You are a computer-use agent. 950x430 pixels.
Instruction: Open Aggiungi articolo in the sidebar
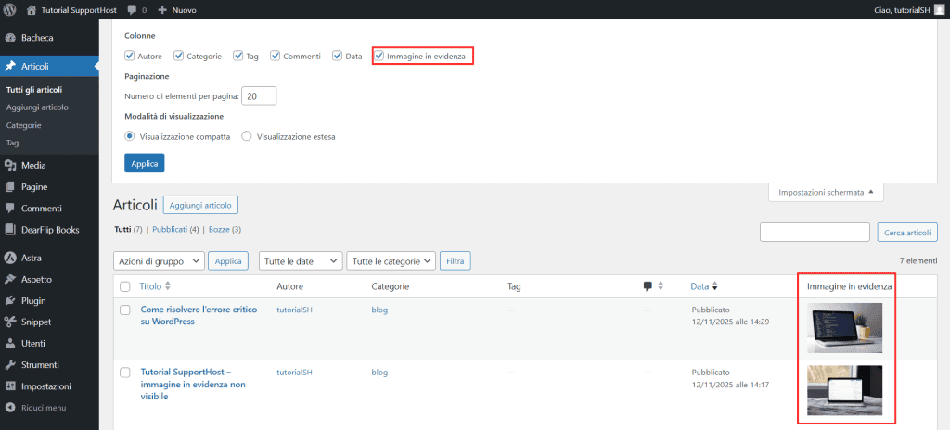coord(37,107)
